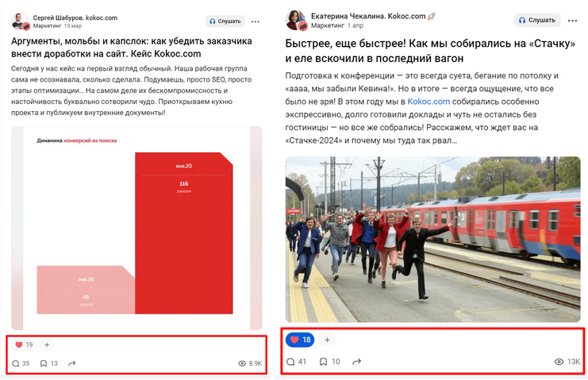The image size is (588, 380).
Task: Open the Маркетинг category under Екатерина Чекалина
Action: pyautogui.click(x=328, y=25)
